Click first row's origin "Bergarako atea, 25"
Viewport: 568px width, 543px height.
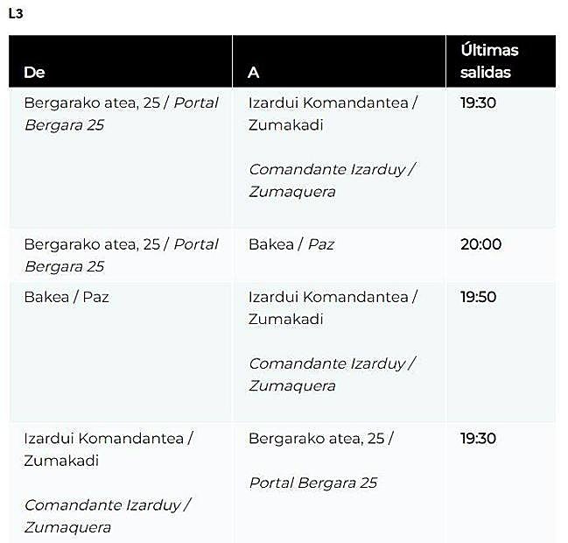tap(92, 102)
